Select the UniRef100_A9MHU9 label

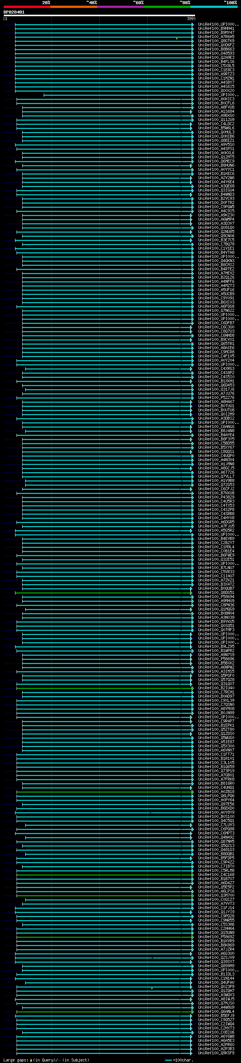pos(216,601)
